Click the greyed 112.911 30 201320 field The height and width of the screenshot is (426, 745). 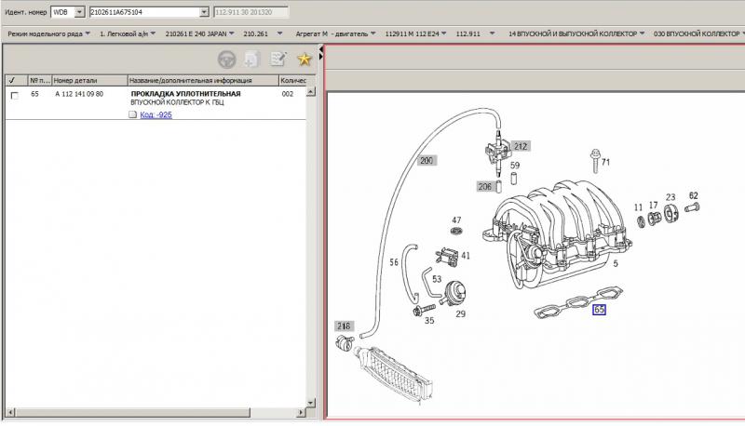(251, 12)
